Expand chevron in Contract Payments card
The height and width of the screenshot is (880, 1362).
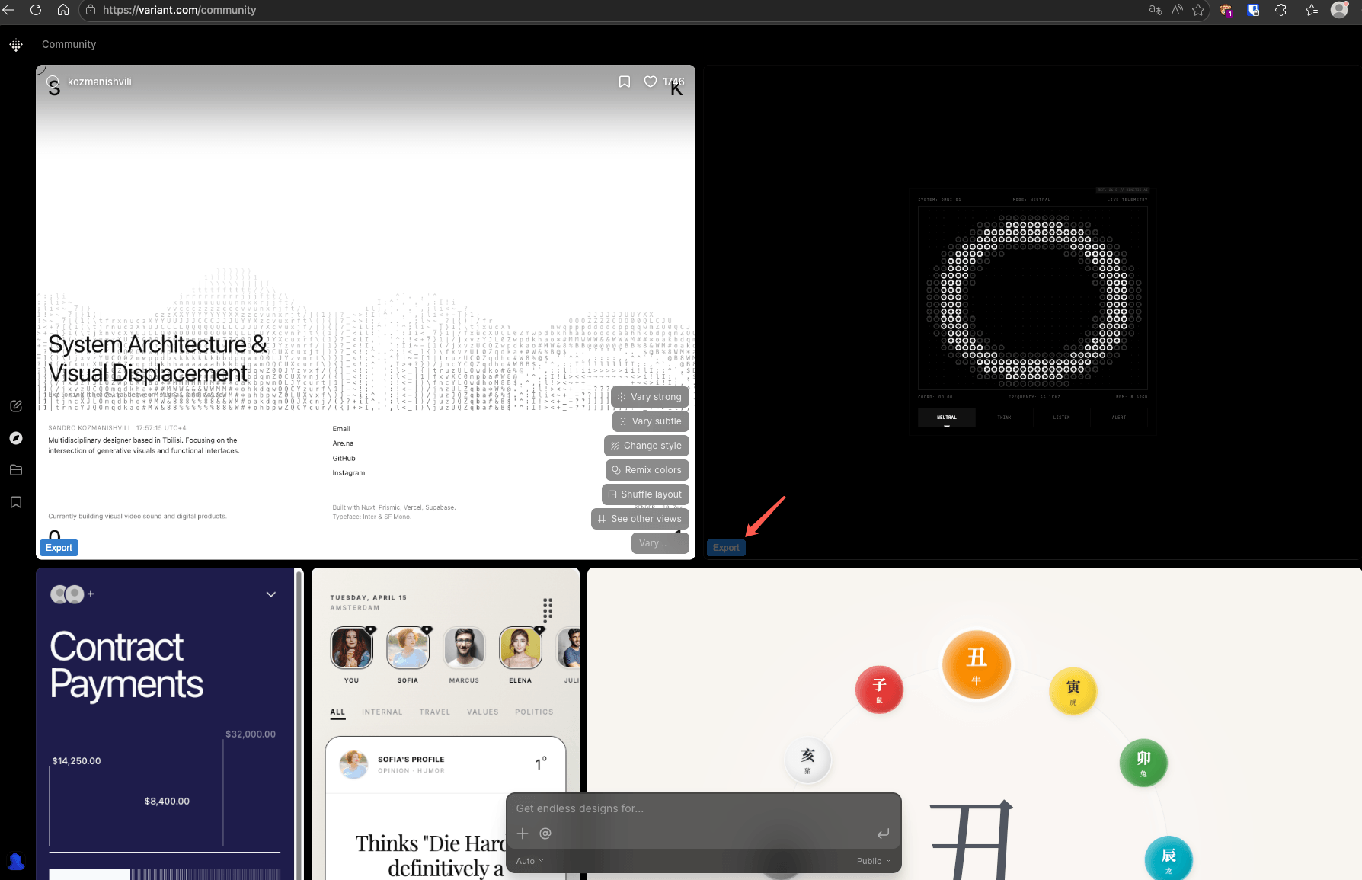point(271,594)
